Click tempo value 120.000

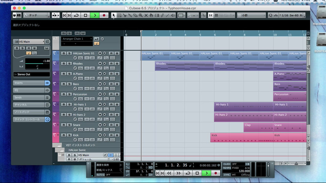click(244, 171)
